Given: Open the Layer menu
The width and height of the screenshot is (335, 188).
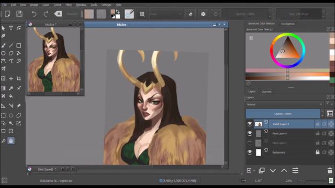Looking at the screenshot, I should pos(46,5).
